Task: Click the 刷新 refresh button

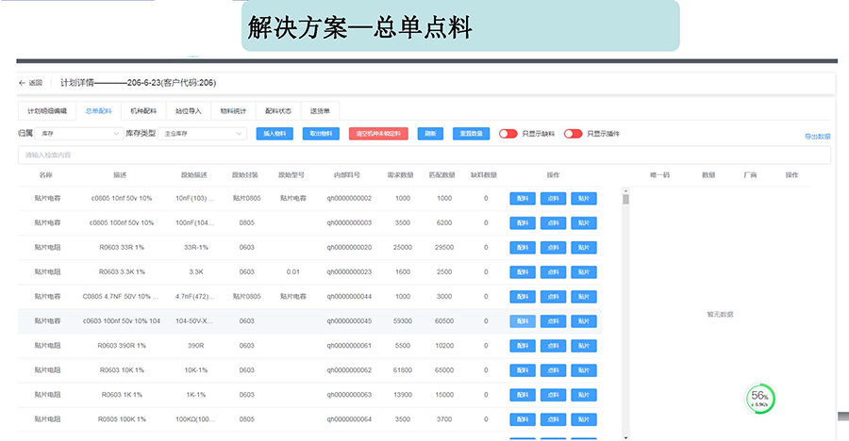Action: tap(430, 134)
